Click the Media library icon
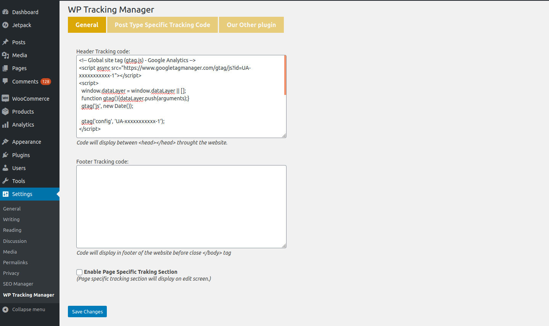This screenshot has width=549, height=326. pos(5,55)
